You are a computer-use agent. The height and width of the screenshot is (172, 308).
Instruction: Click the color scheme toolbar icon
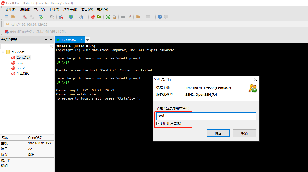[x=61, y=17]
